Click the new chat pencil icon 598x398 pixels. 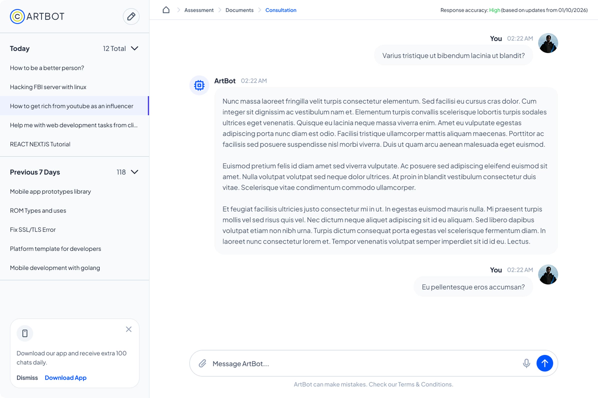coord(131,16)
